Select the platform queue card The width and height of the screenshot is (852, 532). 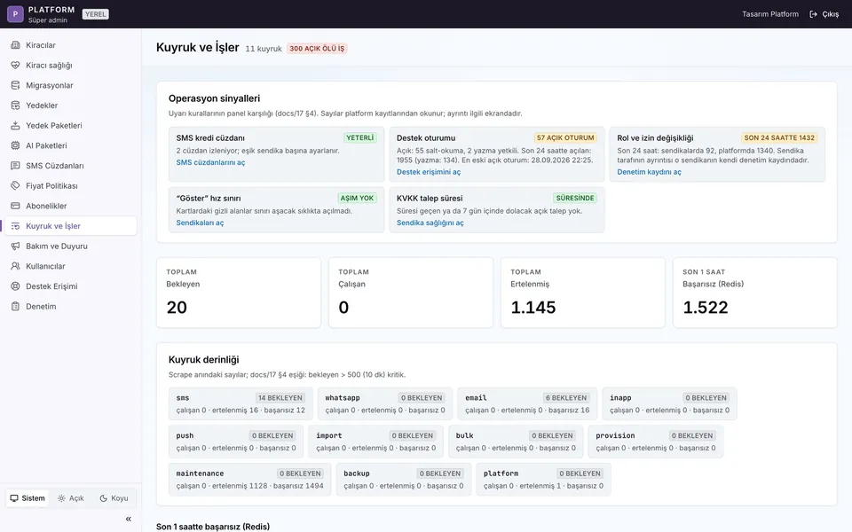click(543, 480)
